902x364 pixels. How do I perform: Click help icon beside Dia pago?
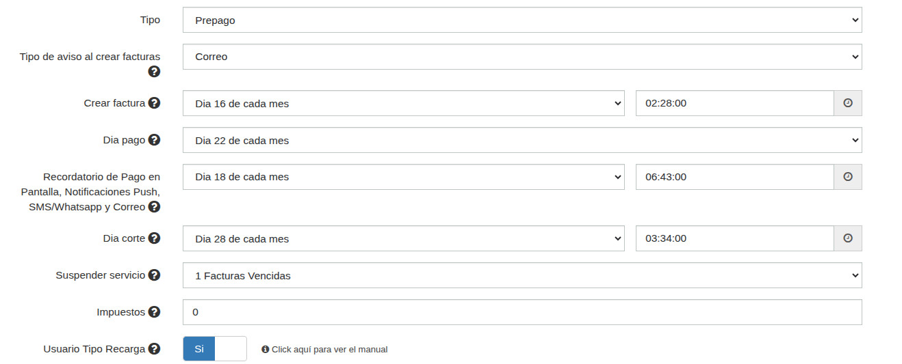click(x=154, y=140)
